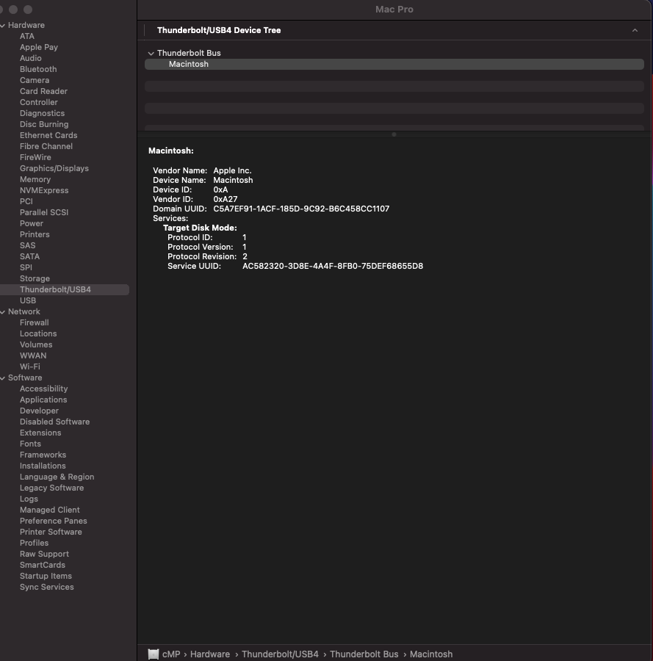Image resolution: width=653 pixels, height=661 pixels.
Task: Show Graphics/Displays information
Action: [x=54, y=168]
